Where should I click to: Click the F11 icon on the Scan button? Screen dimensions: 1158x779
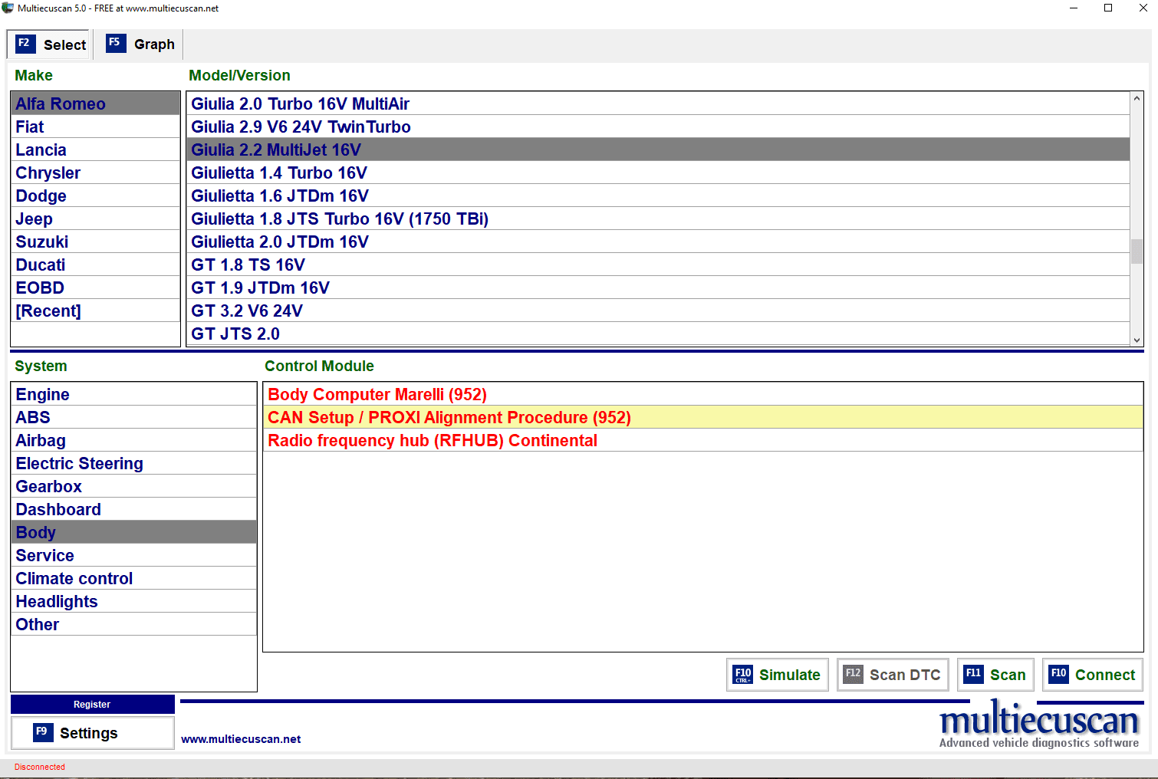pyautogui.click(x=973, y=674)
